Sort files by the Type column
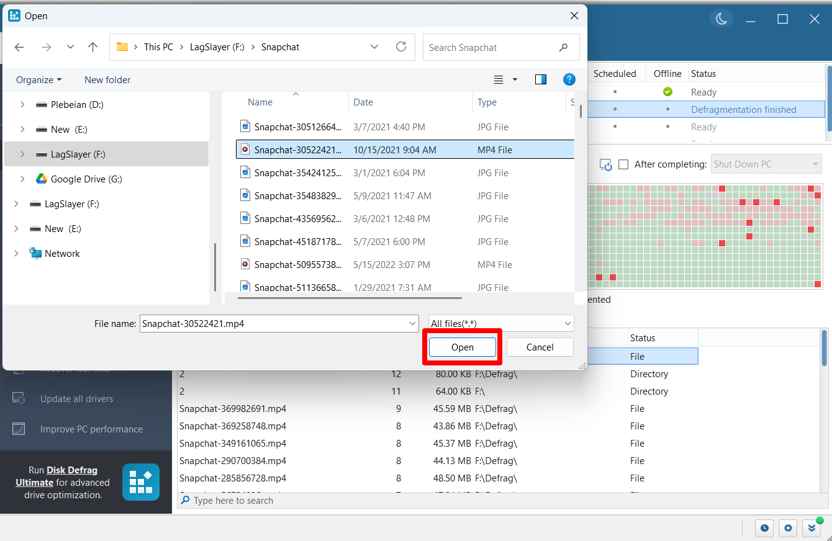Image resolution: width=832 pixels, height=541 pixels. pos(487,102)
